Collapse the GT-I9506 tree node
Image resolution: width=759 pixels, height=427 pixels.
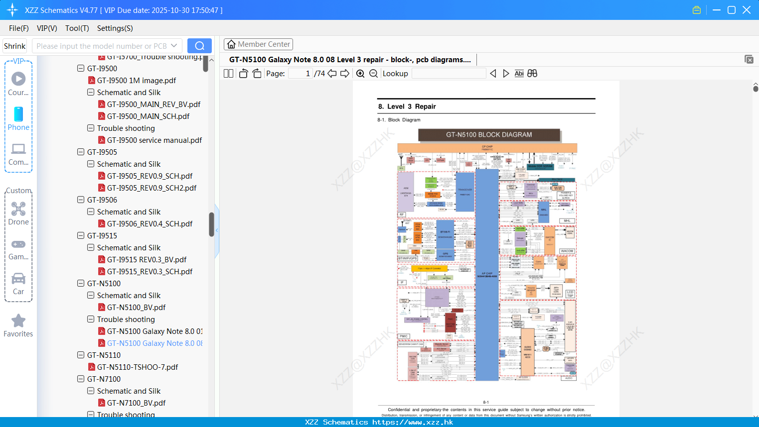[81, 200]
